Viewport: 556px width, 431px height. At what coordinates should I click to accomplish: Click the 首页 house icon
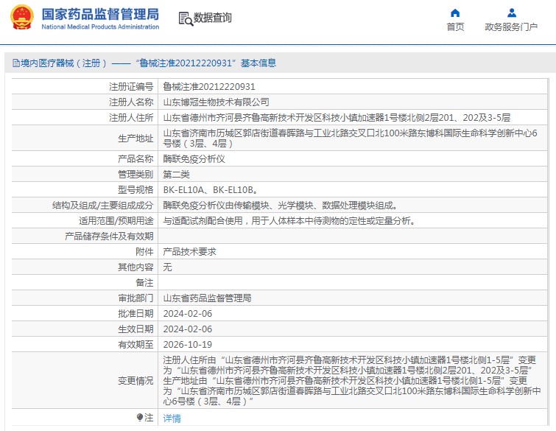tap(455, 13)
